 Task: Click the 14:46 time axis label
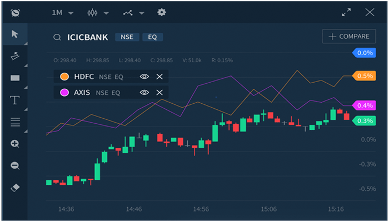[134, 209]
